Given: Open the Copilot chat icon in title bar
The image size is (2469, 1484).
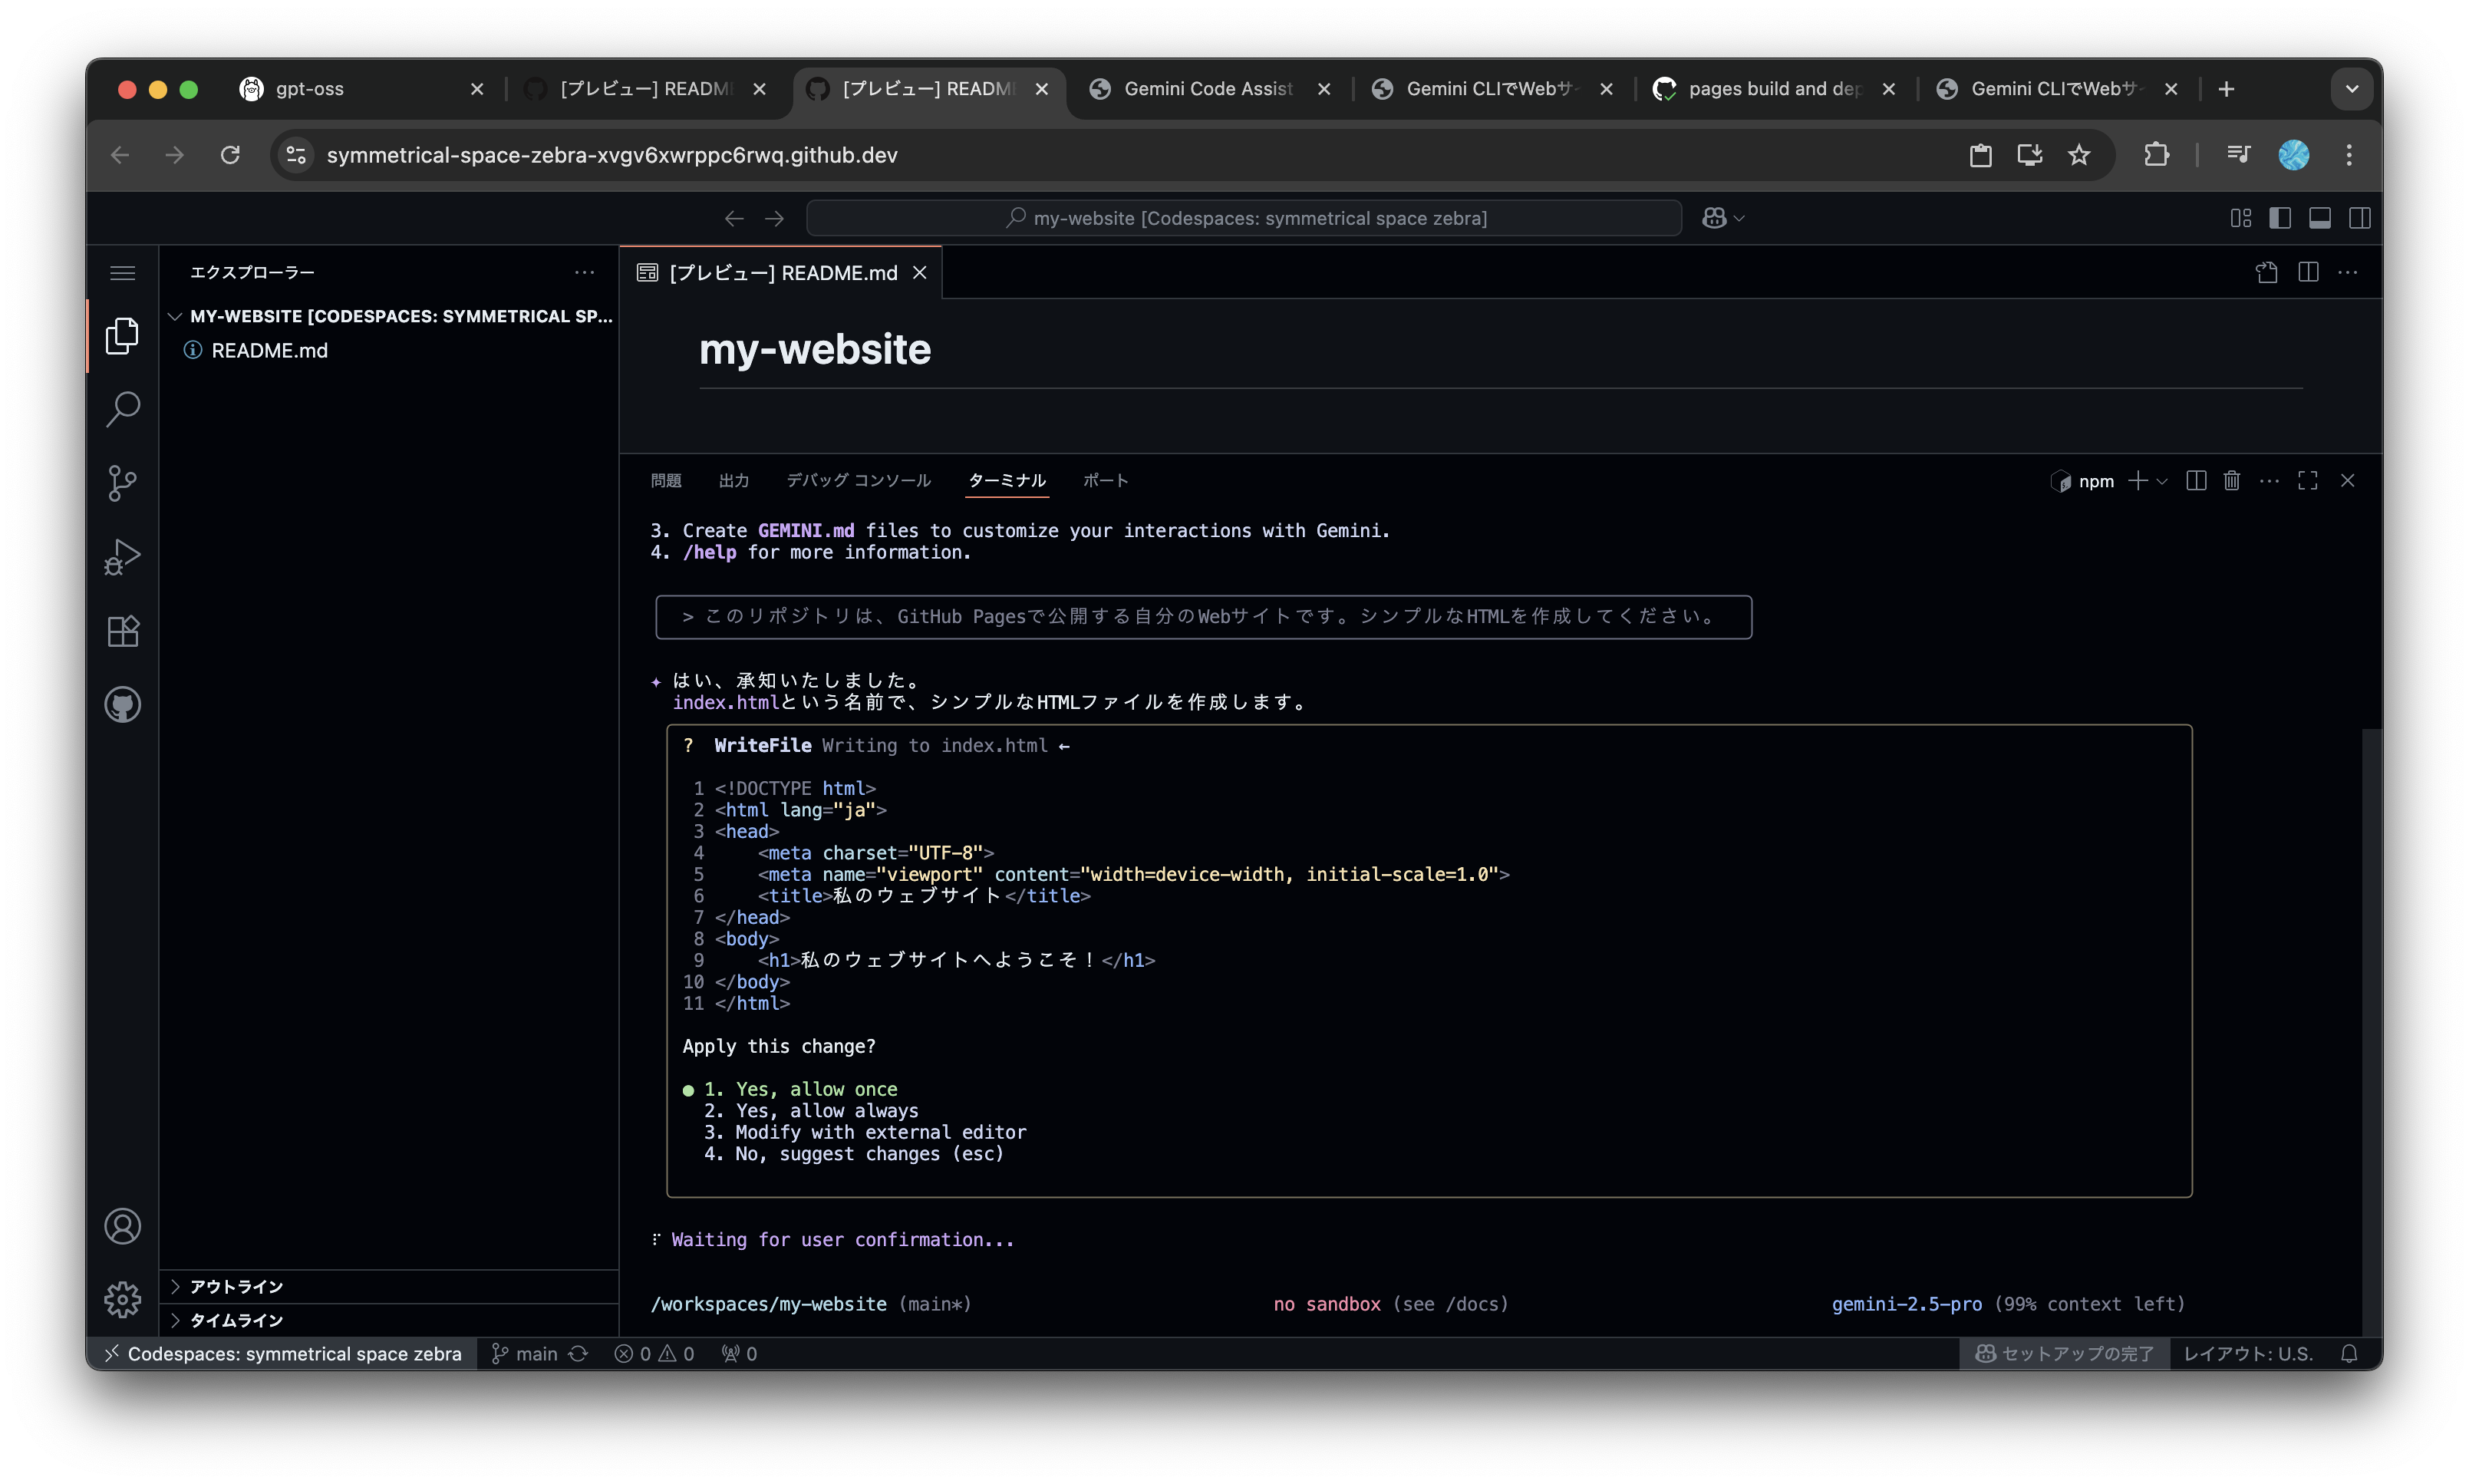Looking at the screenshot, I should 1714,218.
